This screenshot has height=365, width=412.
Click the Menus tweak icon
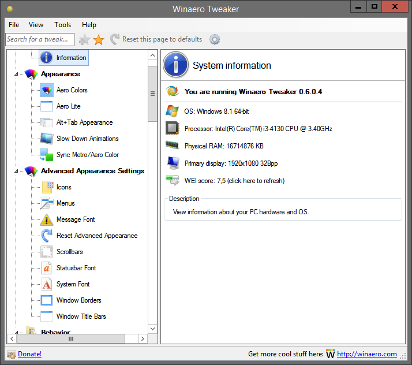(x=47, y=203)
